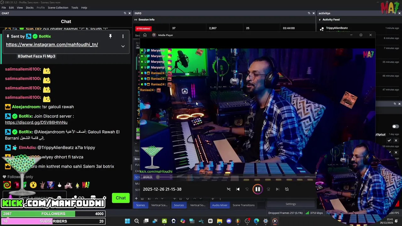Insert the spiral rainbow emote
The image size is (402, 226).
(x=7, y=185)
